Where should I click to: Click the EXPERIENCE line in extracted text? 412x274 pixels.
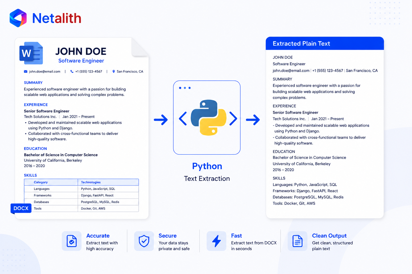coord(284,106)
